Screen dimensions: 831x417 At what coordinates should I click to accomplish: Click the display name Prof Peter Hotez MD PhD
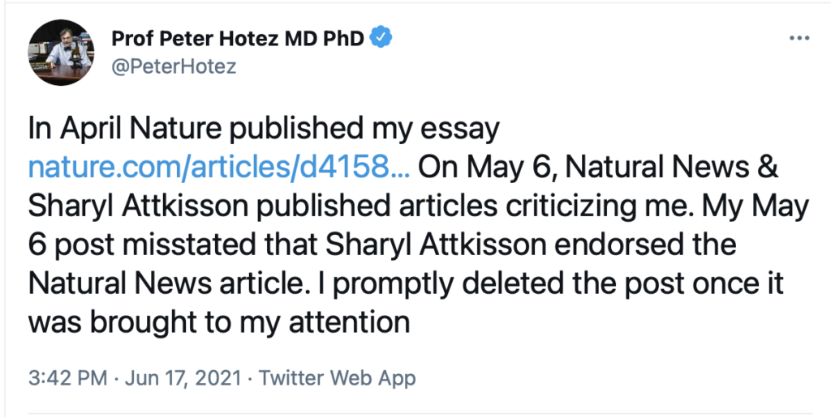point(238,38)
